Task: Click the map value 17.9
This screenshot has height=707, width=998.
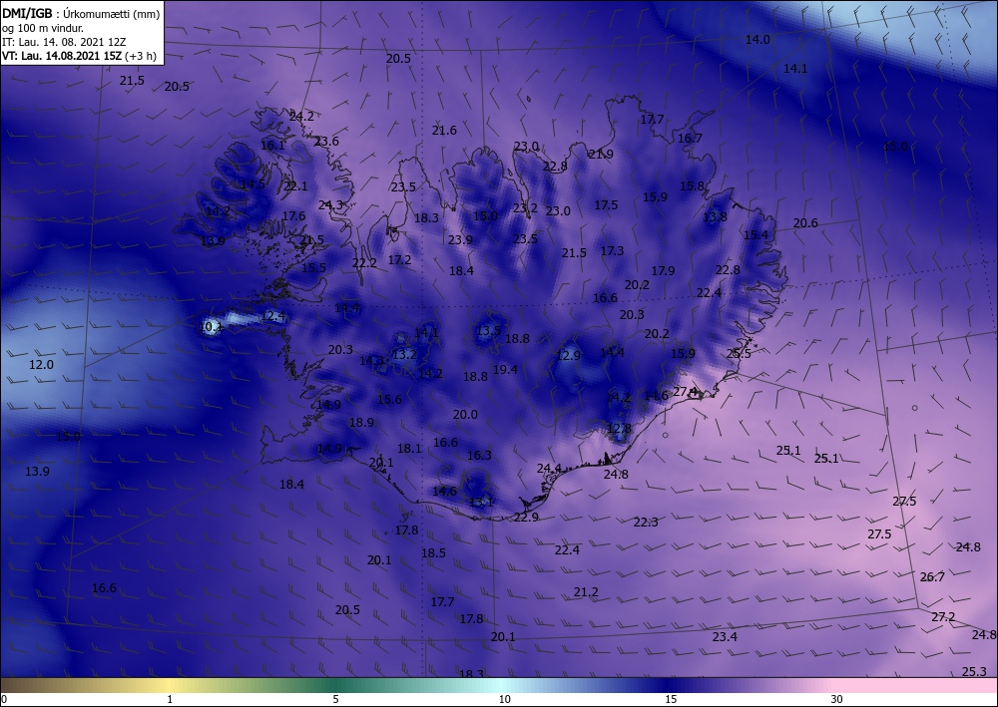Action: [663, 271]
